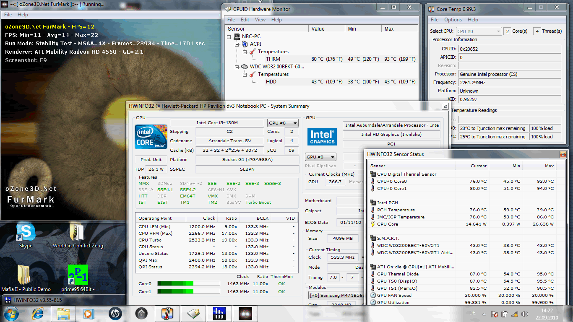The height and width of the screenshot is (322, 573).
Task: Click the fan icon beside GPU FAN Speed
Action: point(373,296)
